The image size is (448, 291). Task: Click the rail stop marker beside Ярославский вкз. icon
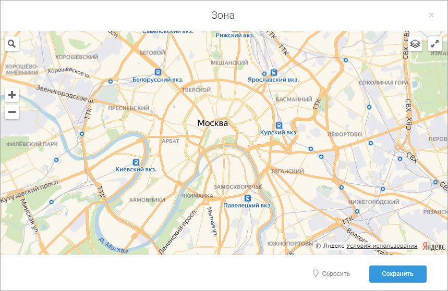pyautogui.click(x=264, y=73)
